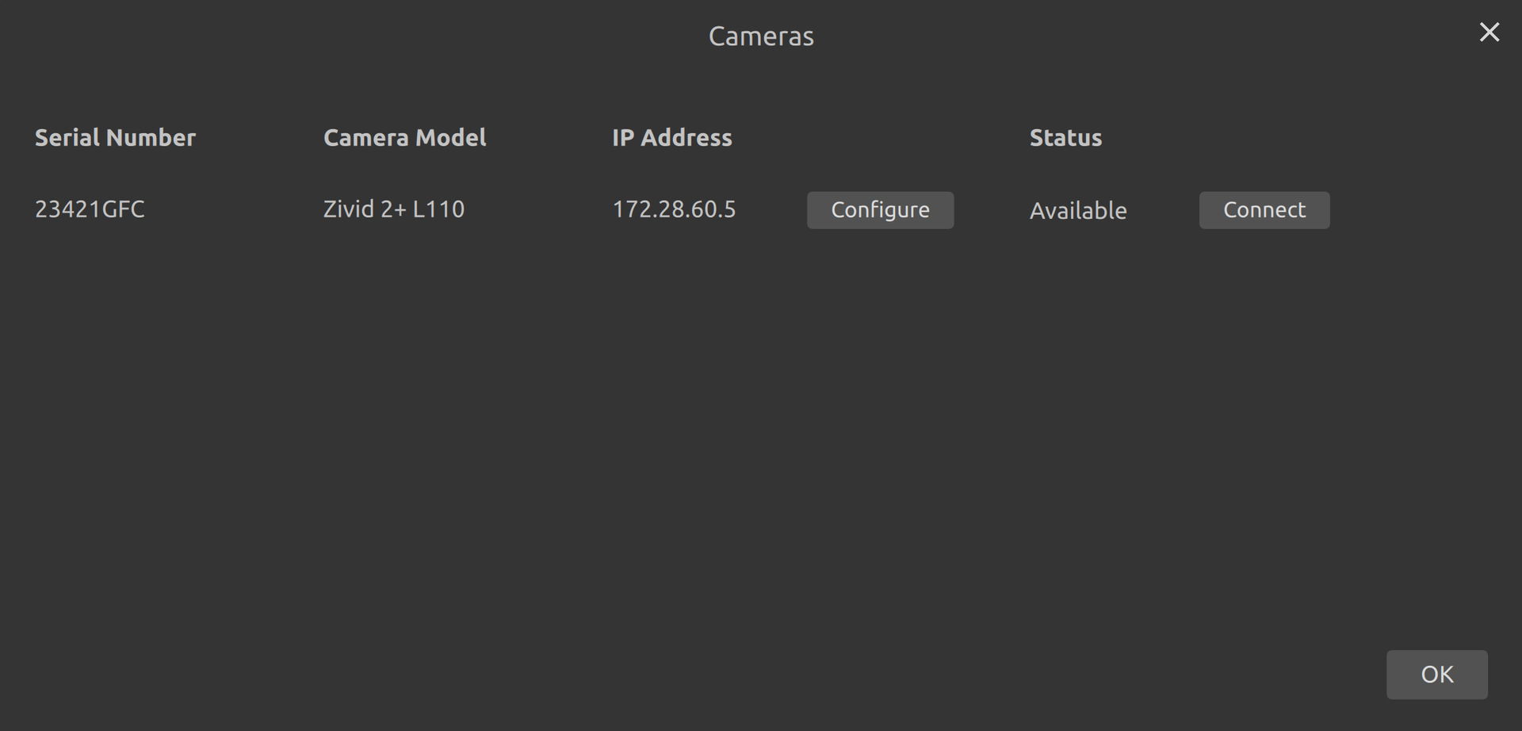Click the Cameras dialog title
The width and height of the screenshot is (1522, 731).
click(761, 36)
